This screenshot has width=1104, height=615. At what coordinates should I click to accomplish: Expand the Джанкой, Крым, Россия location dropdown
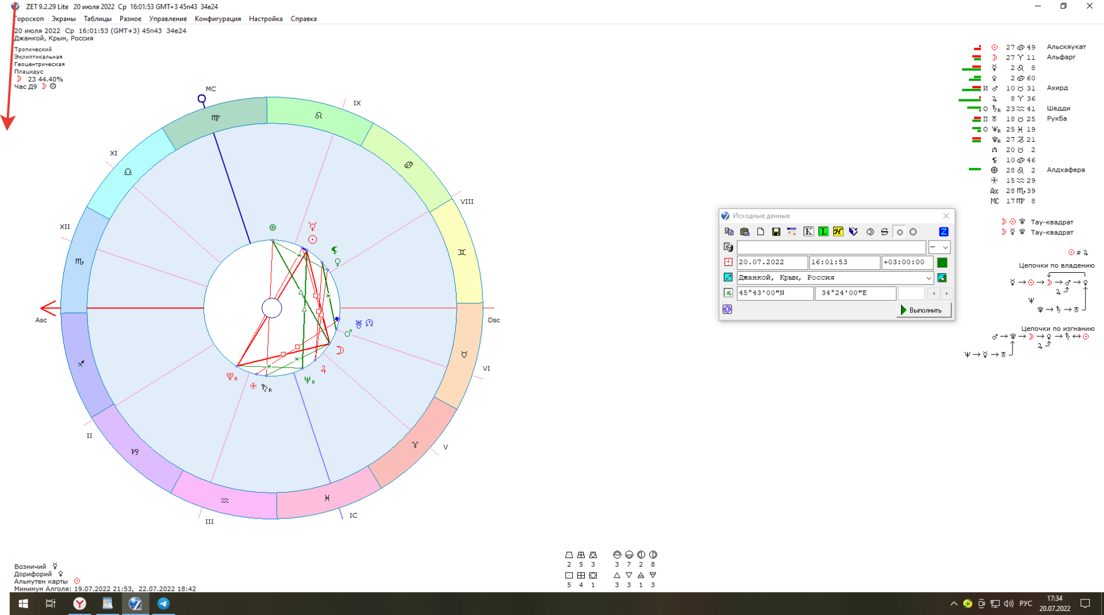click(928, 278)
